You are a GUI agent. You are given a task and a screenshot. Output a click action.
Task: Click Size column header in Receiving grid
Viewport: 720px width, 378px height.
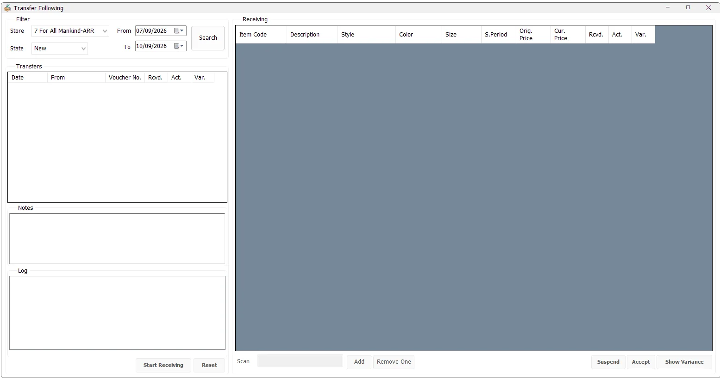pyautogui.click(x=462, y=35)
